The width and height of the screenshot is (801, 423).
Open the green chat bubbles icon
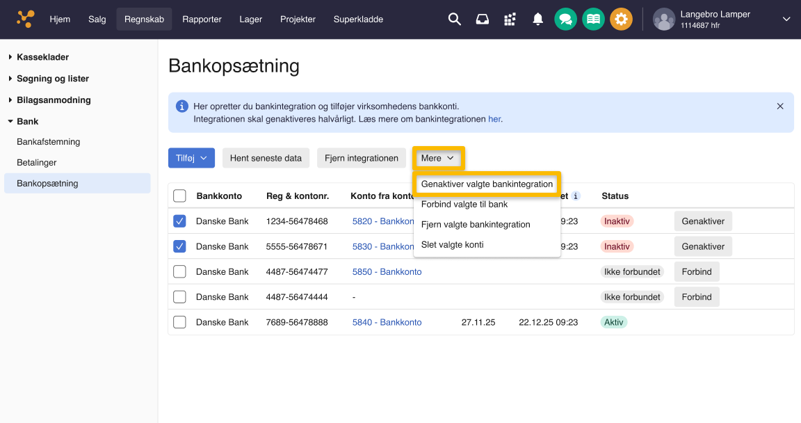point(565,19)
